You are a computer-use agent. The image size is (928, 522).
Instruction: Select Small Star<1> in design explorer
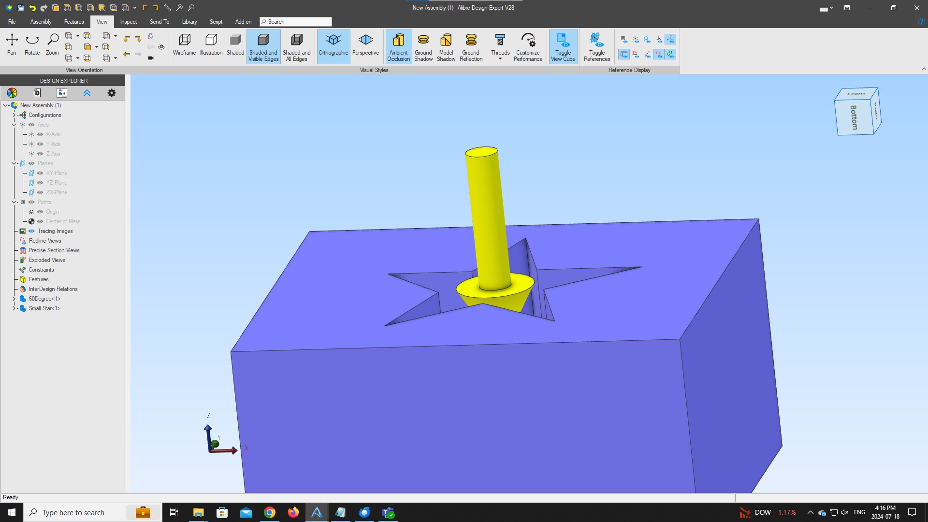click(44, 308)
